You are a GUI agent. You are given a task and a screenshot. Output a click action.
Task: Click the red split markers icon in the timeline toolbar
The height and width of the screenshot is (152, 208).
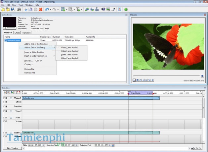(x=19, y=92)
